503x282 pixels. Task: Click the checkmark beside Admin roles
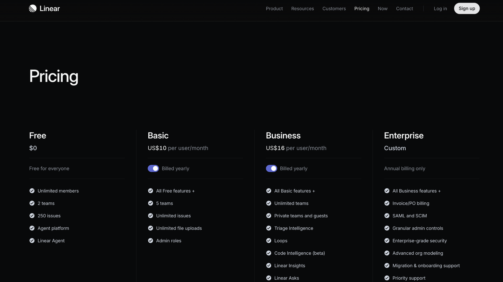pos(150,241)
